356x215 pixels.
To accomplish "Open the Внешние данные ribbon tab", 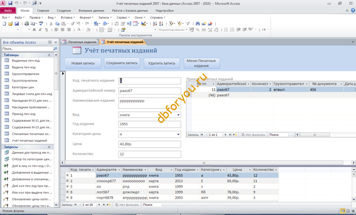I will (91, 10).
